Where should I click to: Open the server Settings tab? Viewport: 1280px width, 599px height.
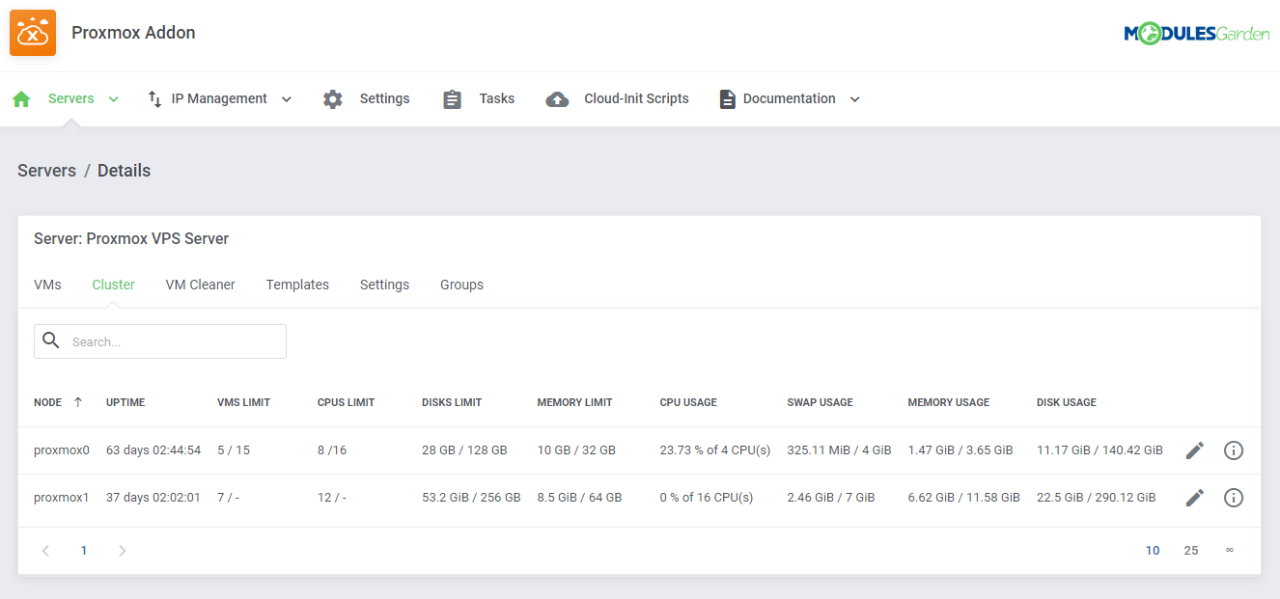[x=384, y=285]
